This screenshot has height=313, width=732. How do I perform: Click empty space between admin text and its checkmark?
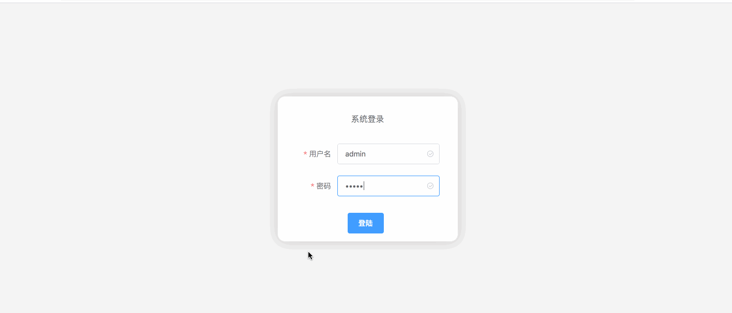tap(396, 154)
